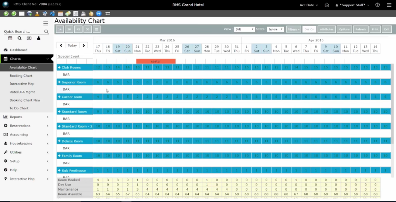Image resolution: width=396 pixels, height=202 pixels.
Task: Expand the Family Room category
Action: (x=59, y=156)
